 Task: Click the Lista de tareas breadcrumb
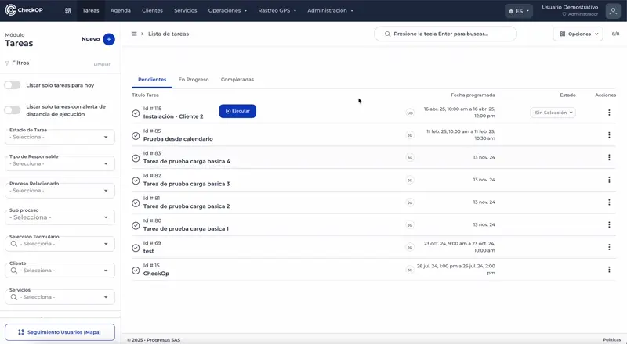(169, 34)
